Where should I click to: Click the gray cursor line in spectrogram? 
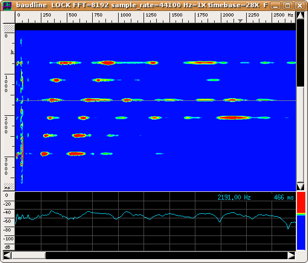(156, 100)
